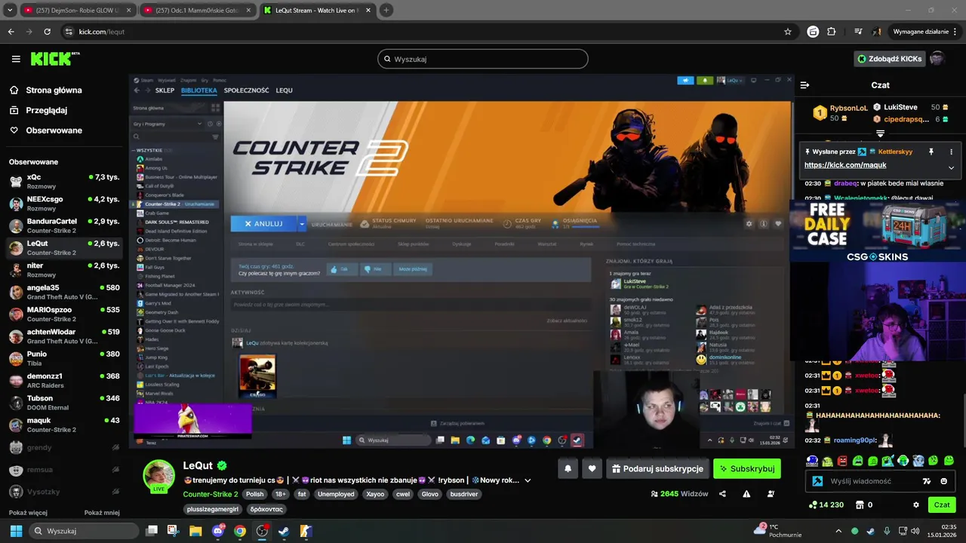This screenshot has height=543, width=966.
Task: Expand pinned message chevron
Action: click(x=951, y=167)
